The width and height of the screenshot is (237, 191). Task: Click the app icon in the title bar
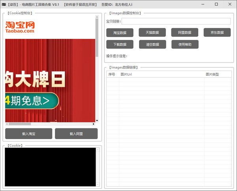click(x=4, y=4)
